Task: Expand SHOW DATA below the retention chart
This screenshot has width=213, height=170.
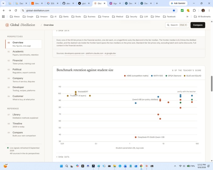Action: point(63,157)
